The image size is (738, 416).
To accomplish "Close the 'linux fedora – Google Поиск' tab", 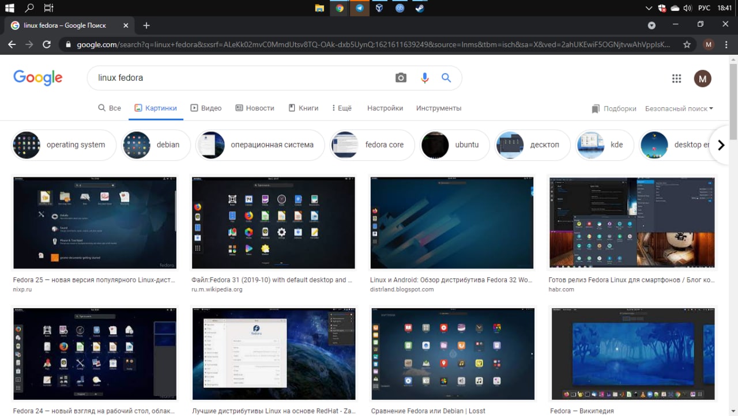I will click(126, 25).
